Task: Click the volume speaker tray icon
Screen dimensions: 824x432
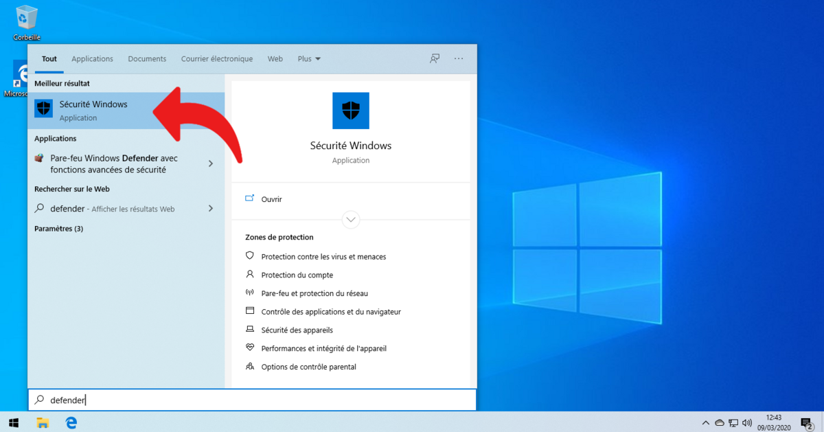Action: 747,422
